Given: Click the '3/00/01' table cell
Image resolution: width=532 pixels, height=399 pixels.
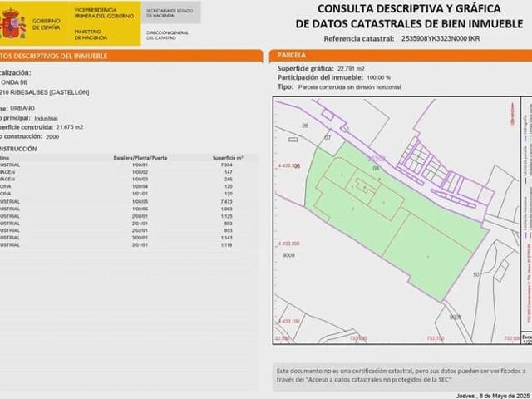Looking at the screenshot, I should click(x=140, y=238).
